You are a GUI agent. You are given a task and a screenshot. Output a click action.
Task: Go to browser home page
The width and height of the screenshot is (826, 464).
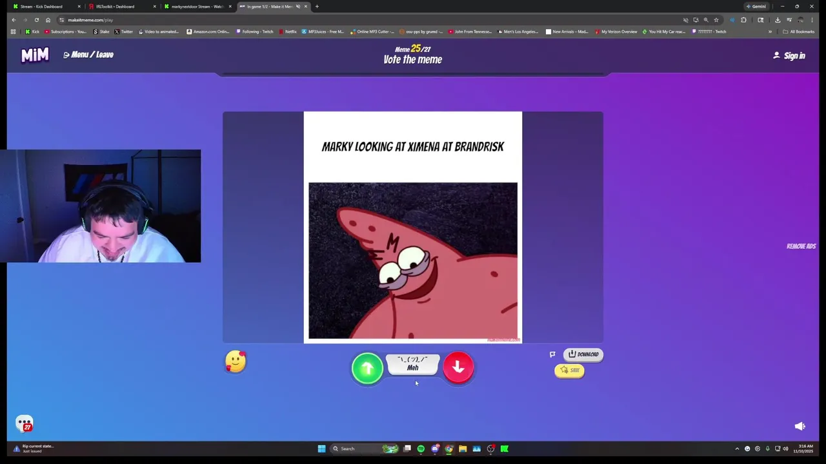pos(48,20)
